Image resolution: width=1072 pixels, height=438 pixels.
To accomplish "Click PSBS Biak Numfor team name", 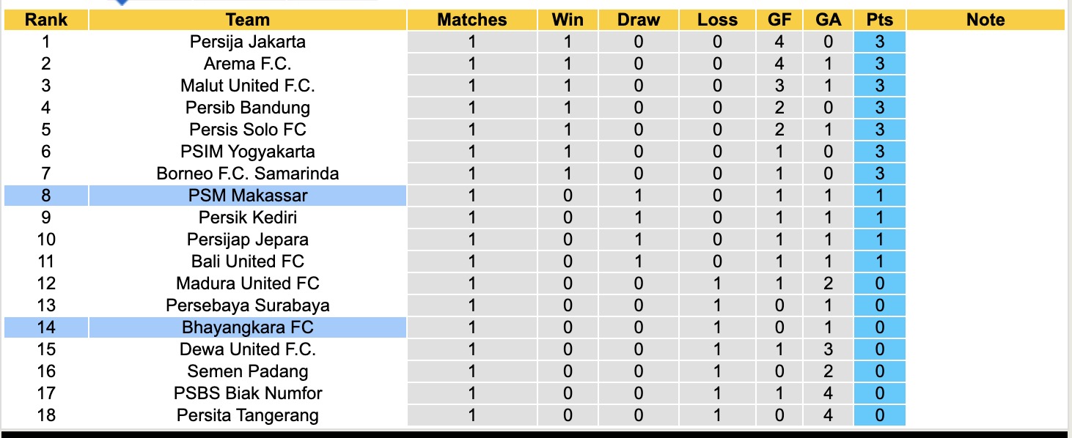I will pos(248,393).
